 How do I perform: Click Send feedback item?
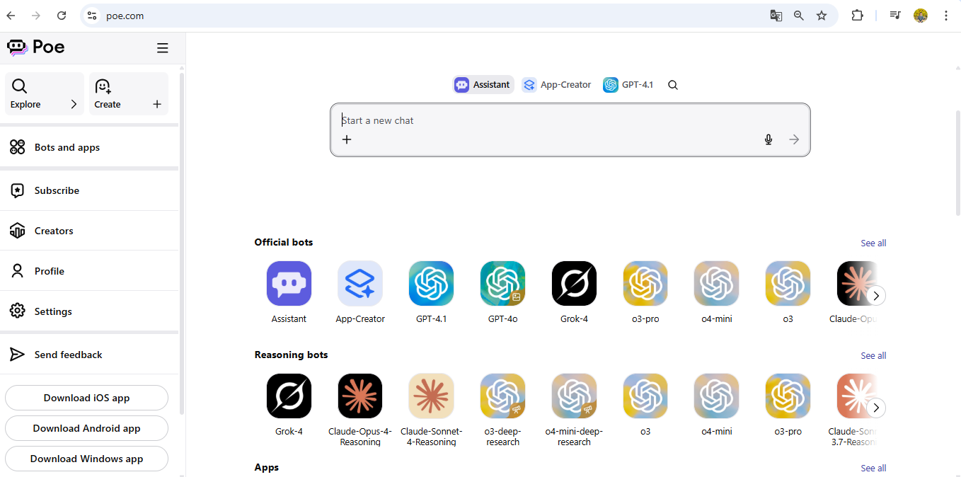[89, 355]
